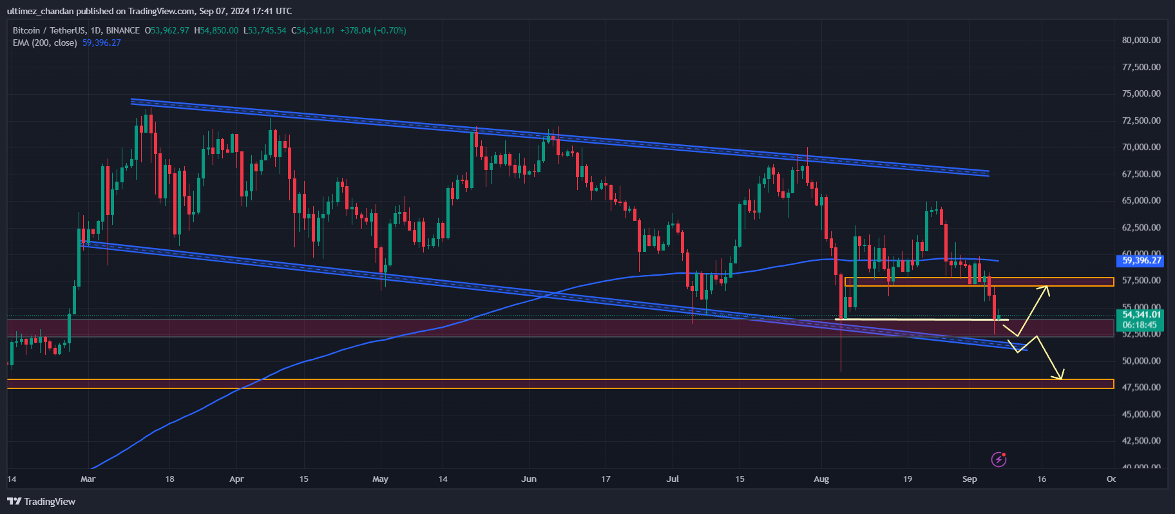Click the 19 date label on time axis
The height and width of the screenshot is (514, 1175).
pos(908,479)
